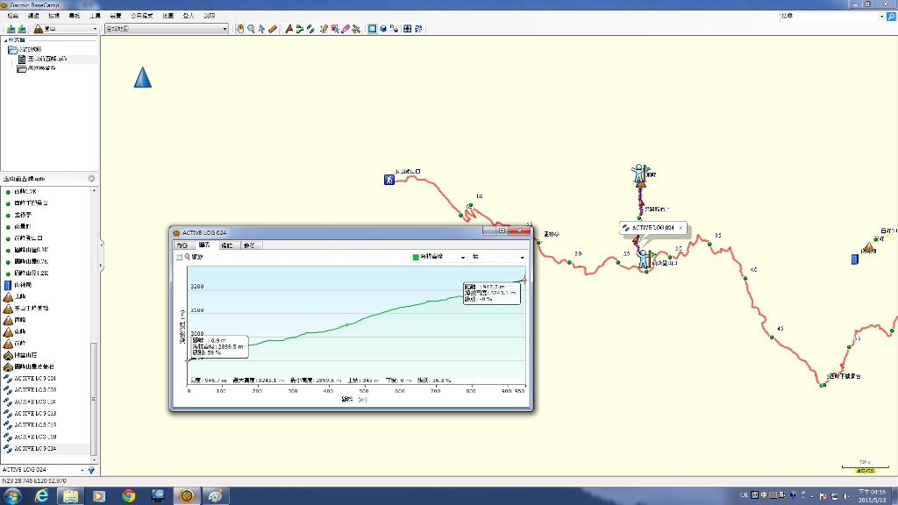Select the Zoom magnifier tool in toolbar
898x505 pixels.
(x=251, y=29)
